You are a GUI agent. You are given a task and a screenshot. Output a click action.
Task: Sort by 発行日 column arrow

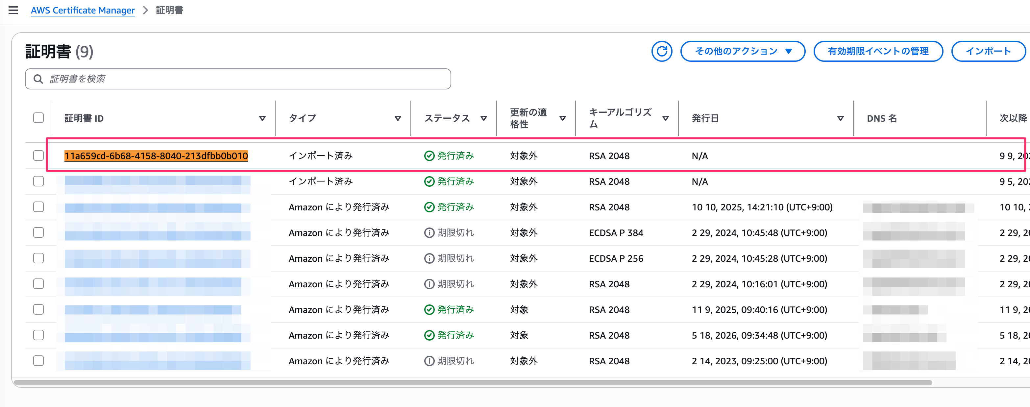click(840, 118)
